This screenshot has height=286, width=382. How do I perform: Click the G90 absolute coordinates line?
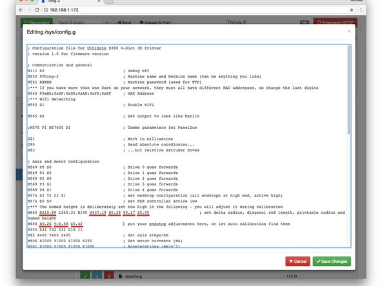pyautogui.click(x=111, y=144)
